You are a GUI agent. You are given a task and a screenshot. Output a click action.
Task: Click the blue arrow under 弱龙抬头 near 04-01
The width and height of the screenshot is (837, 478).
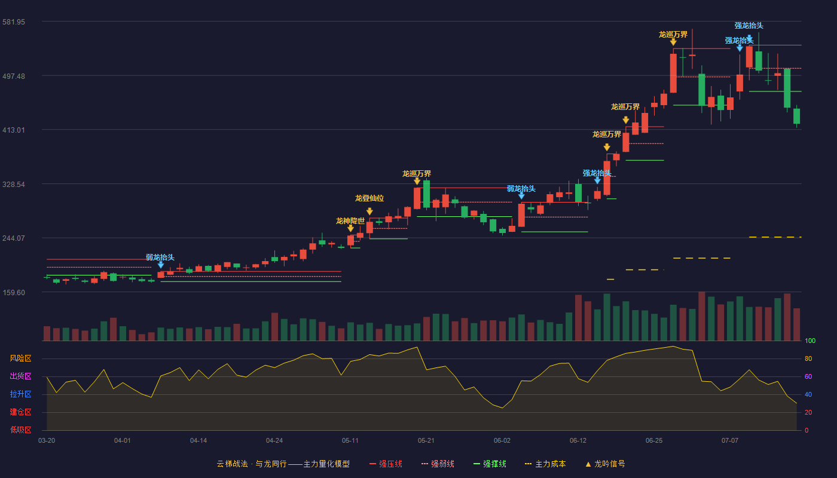click(161, 265)
